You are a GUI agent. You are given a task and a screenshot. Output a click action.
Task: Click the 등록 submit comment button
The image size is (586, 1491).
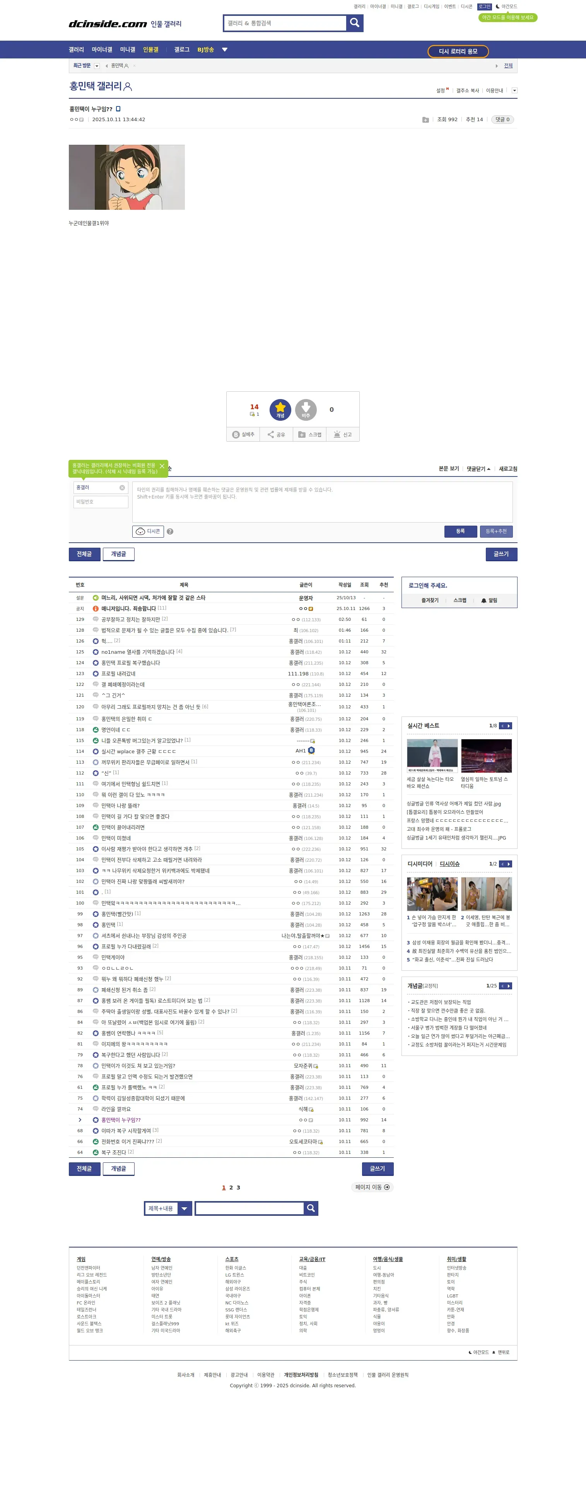point(460,531)
